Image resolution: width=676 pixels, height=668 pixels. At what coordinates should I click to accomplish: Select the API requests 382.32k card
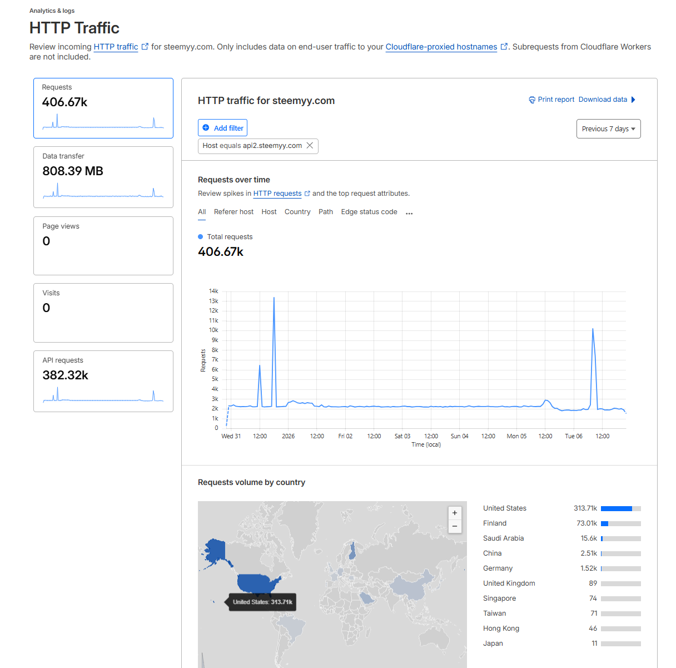pyautogui.click(x=103, y=382)
